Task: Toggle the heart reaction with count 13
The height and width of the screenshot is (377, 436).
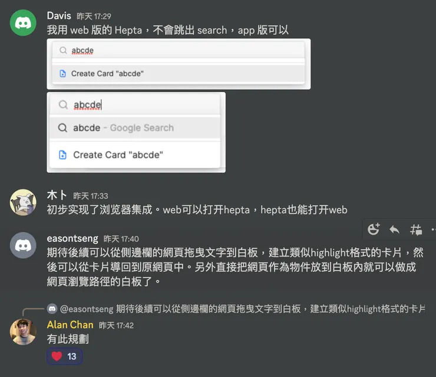Action: click(64, 356)
